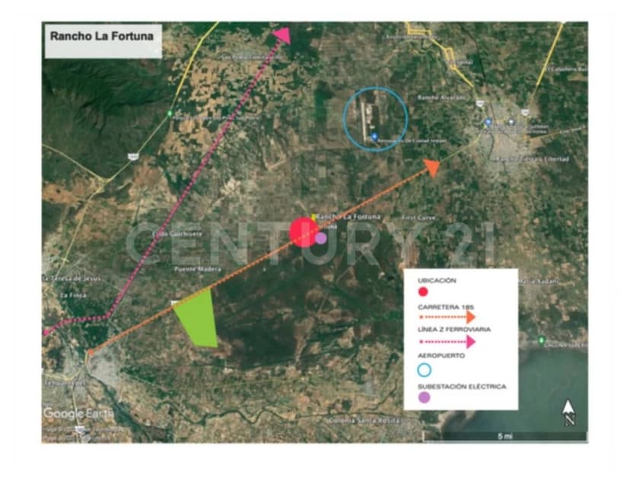Click the orange Carretera 185 legend arrow
The image size is (630, 487).
pyautogui.click(x=447, y=316)
